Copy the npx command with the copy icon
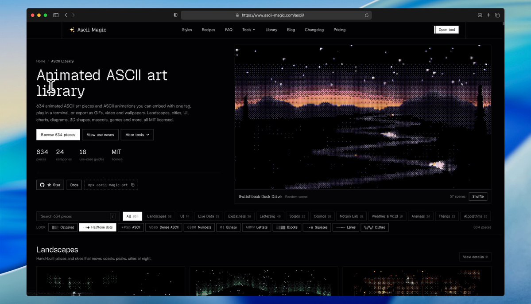 133,185
